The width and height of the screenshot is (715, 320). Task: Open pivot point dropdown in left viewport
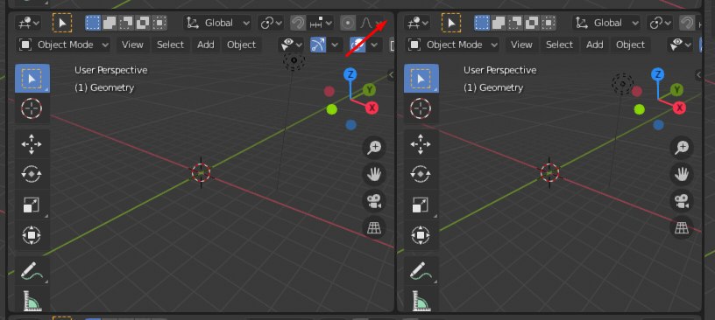(x=271, y=23)
